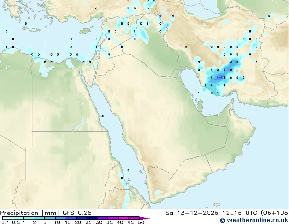
Task: Click the Crete island on the map
Action: pos(31,29)
